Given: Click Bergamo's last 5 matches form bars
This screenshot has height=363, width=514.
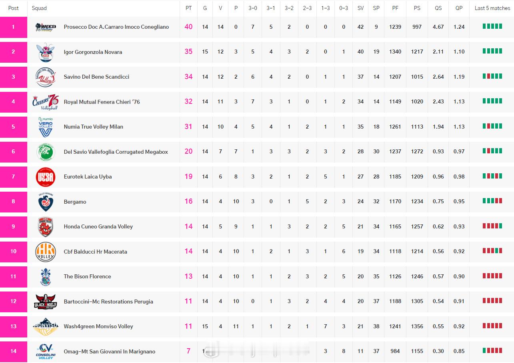Looking at the screenshot, I should (492, 201).
